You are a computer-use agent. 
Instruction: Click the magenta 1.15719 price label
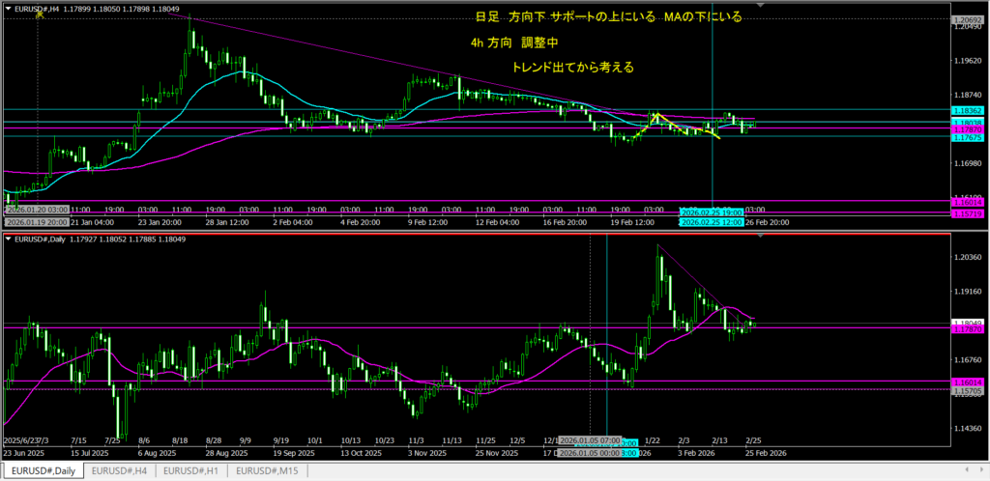(969, 212)
